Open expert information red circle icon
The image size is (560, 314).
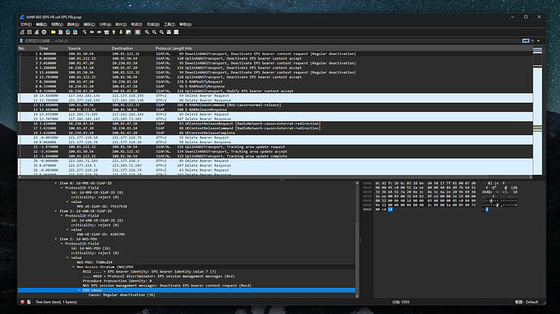point(23,302)
